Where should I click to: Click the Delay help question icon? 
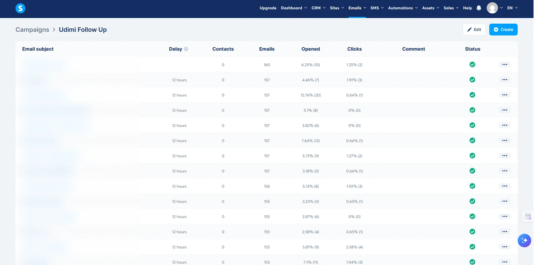coord(186,49)
